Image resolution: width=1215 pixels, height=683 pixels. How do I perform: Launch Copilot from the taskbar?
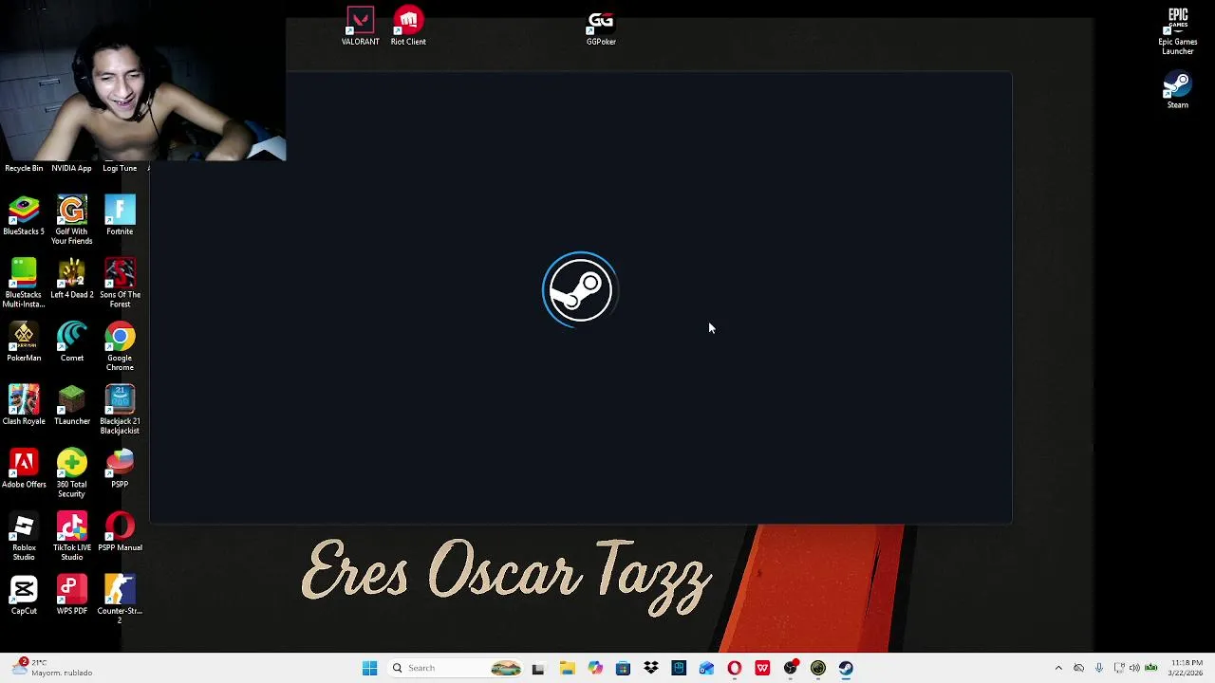tap(595, 668)
